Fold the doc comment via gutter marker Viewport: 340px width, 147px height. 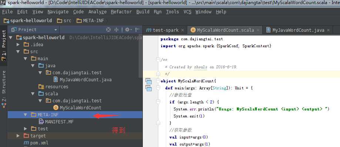coord(158,59)
